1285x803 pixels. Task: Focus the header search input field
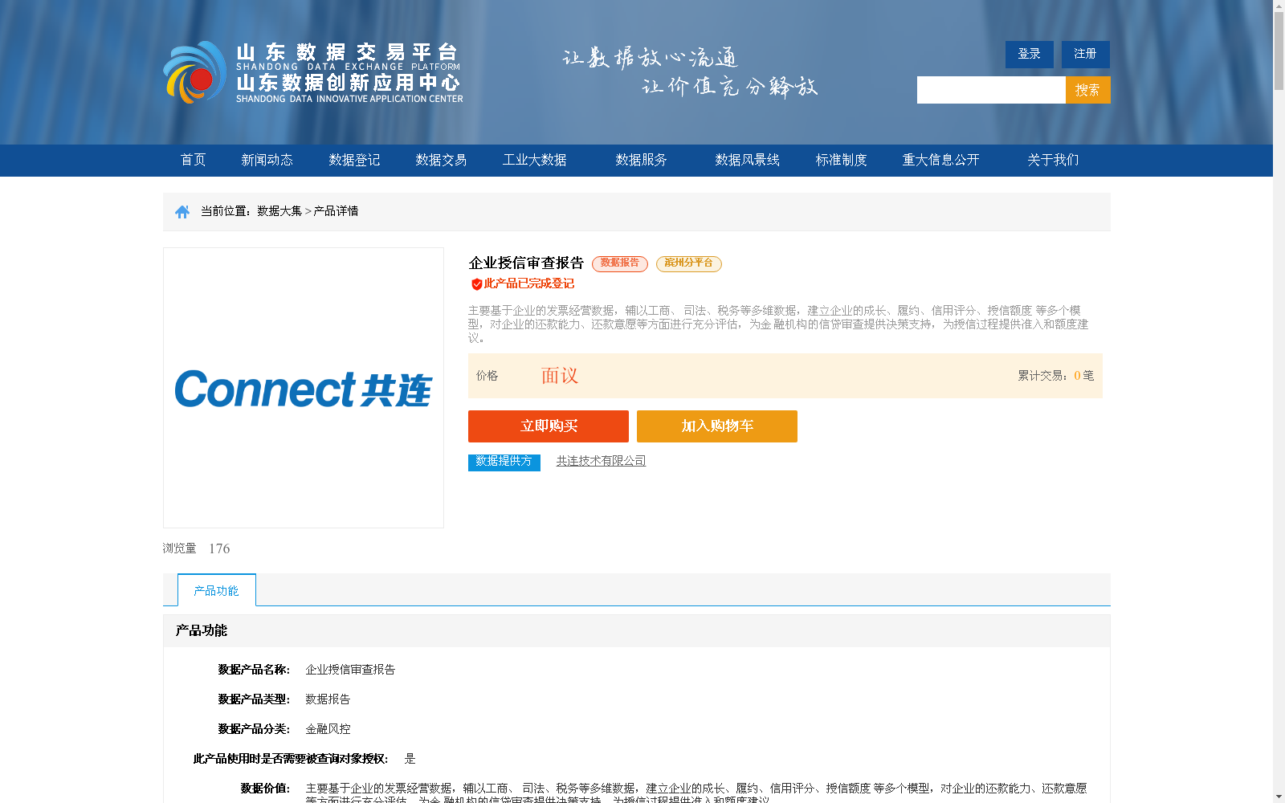(991, 90)
